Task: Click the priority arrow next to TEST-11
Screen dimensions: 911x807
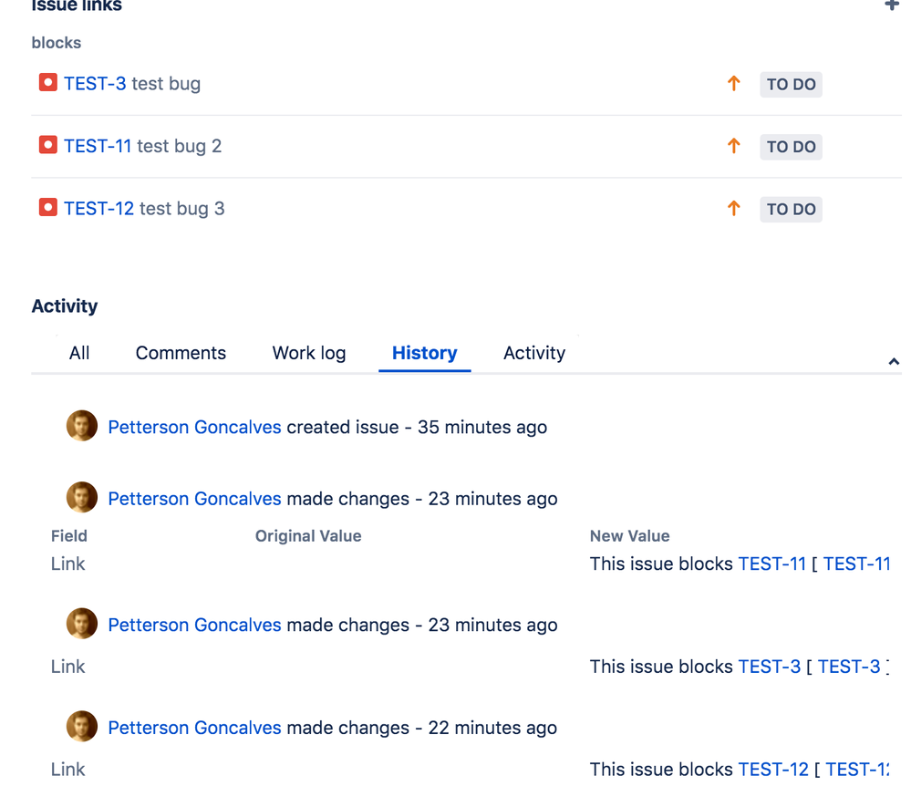Action: click(733, 146)
